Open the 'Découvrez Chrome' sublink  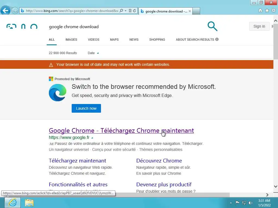[x=159, y=161]
